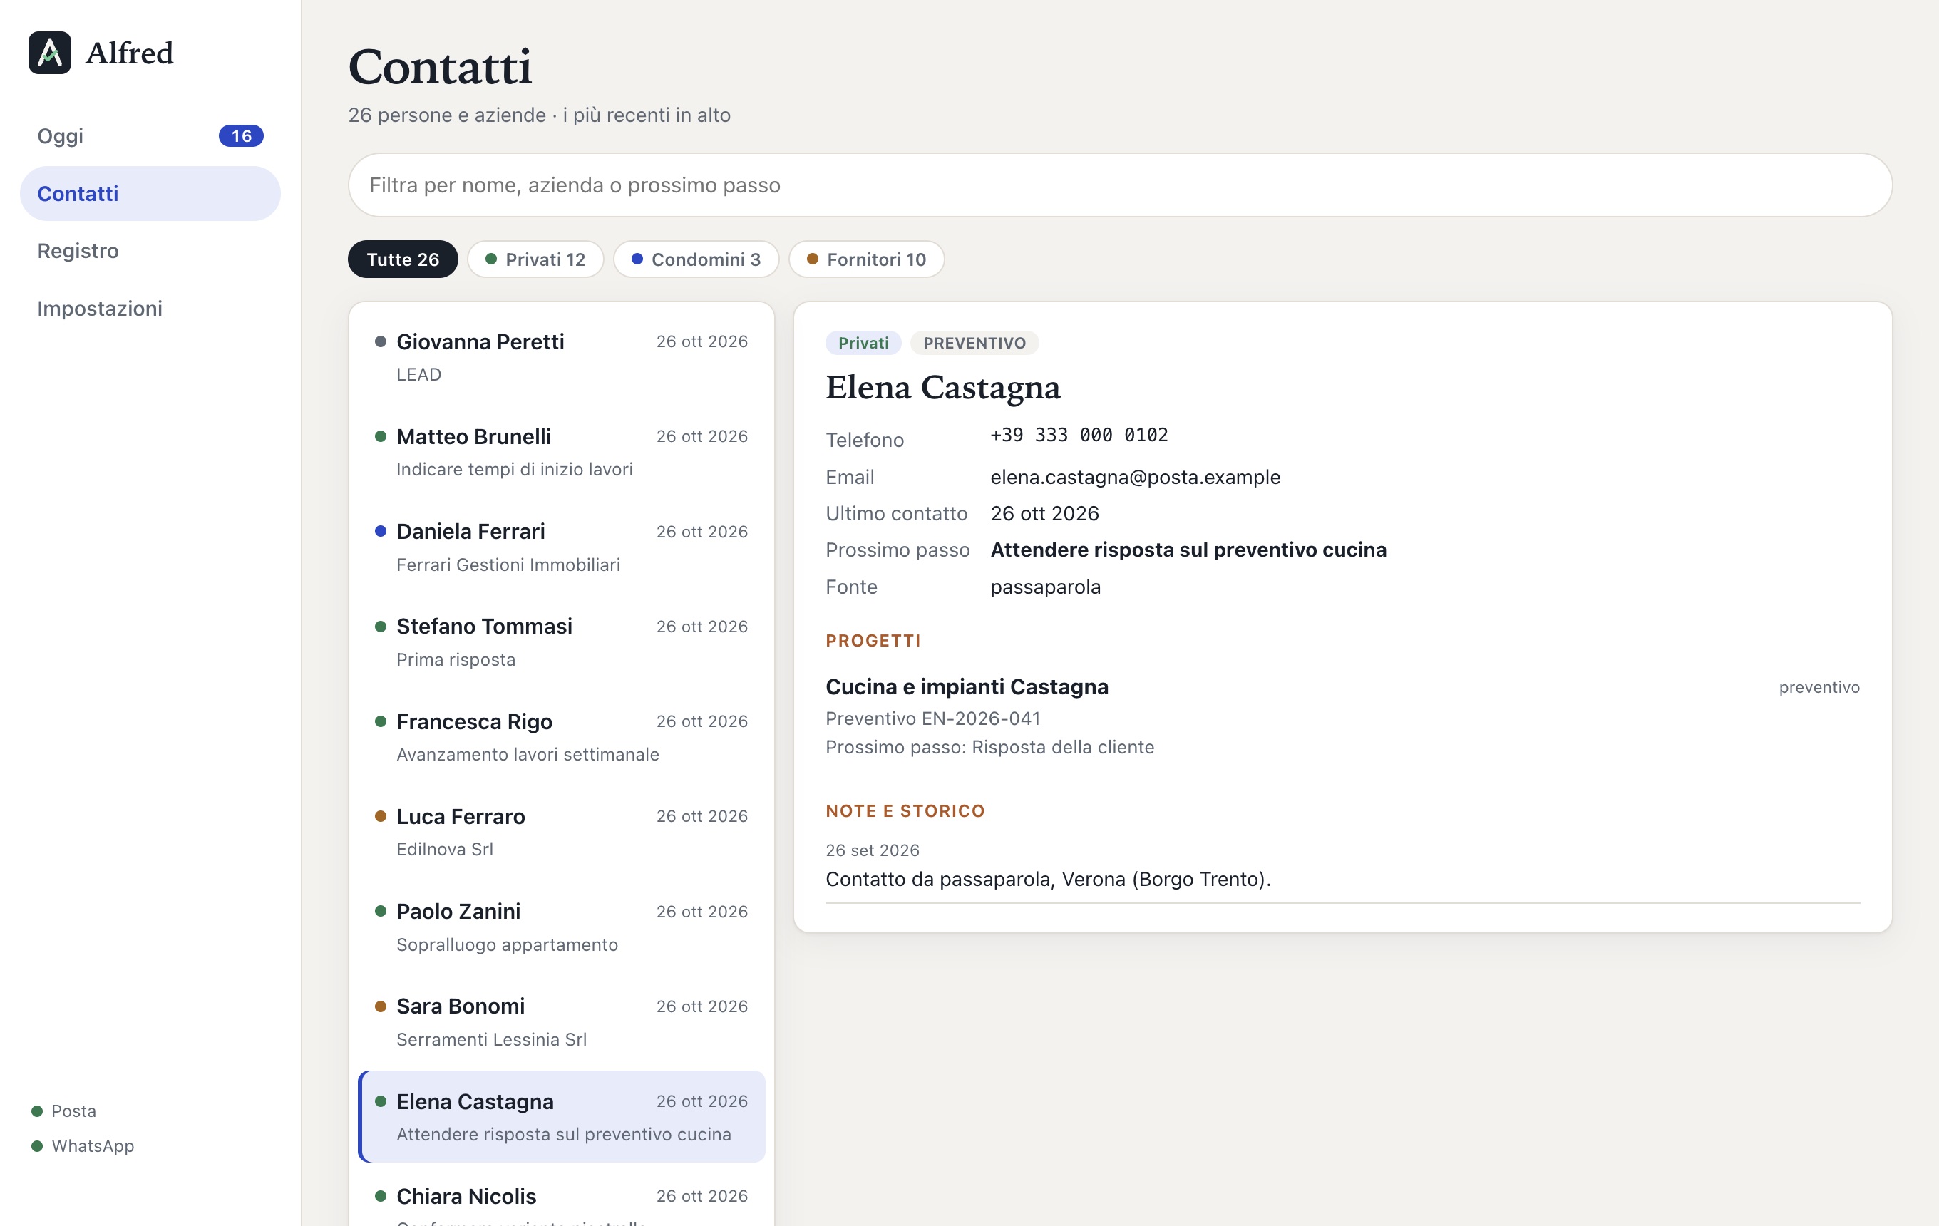Click WhatsApp connection status indicator
Viewport: 1939px width, 1226px height.
coord(83,1145)
